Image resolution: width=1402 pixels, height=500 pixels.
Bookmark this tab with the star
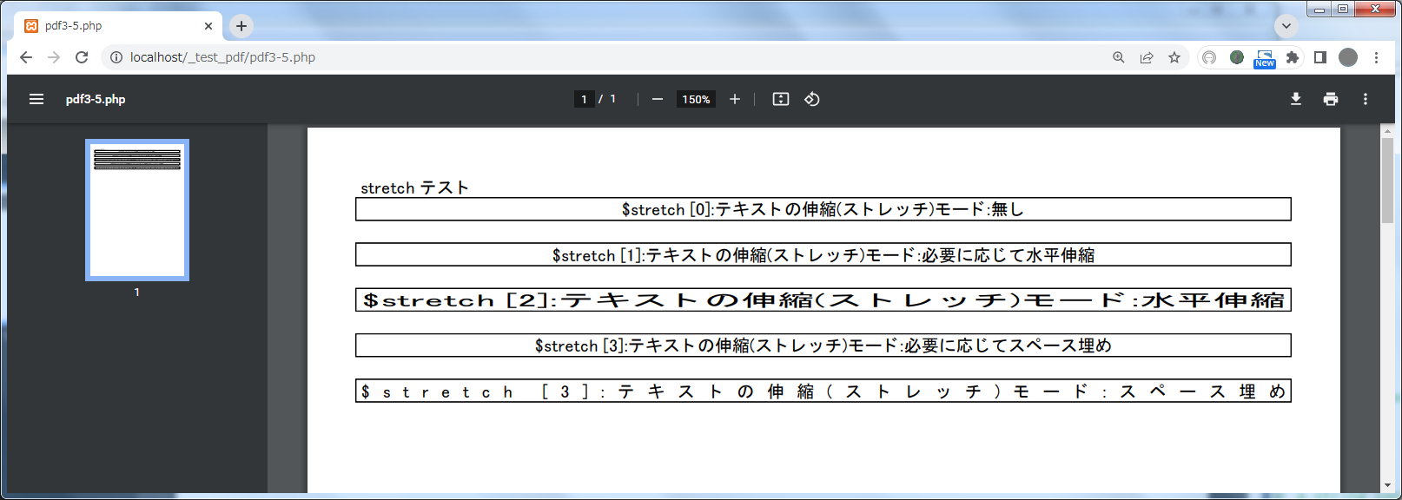tap(1174, 57)
